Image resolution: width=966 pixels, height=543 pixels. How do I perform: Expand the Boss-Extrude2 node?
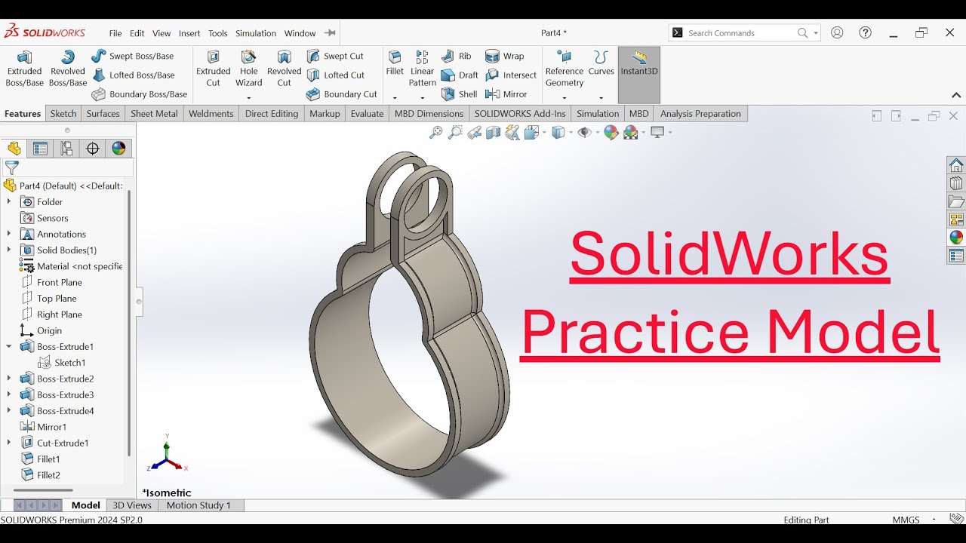(x=9, y=379)
